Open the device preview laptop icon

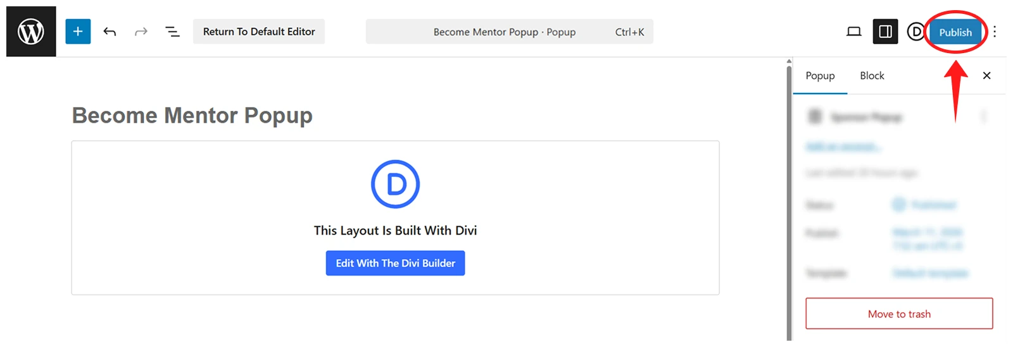click(853, 32)
